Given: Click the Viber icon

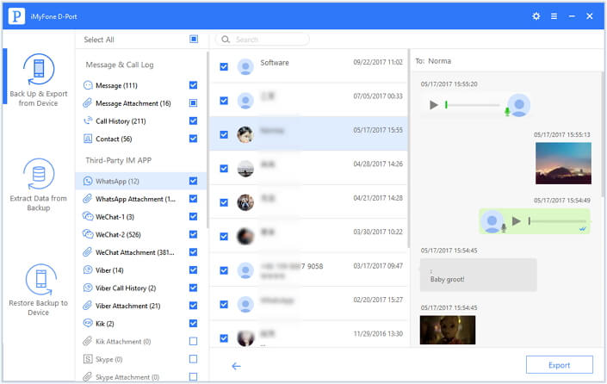Looking at the screenshot, I should [88, 269].
